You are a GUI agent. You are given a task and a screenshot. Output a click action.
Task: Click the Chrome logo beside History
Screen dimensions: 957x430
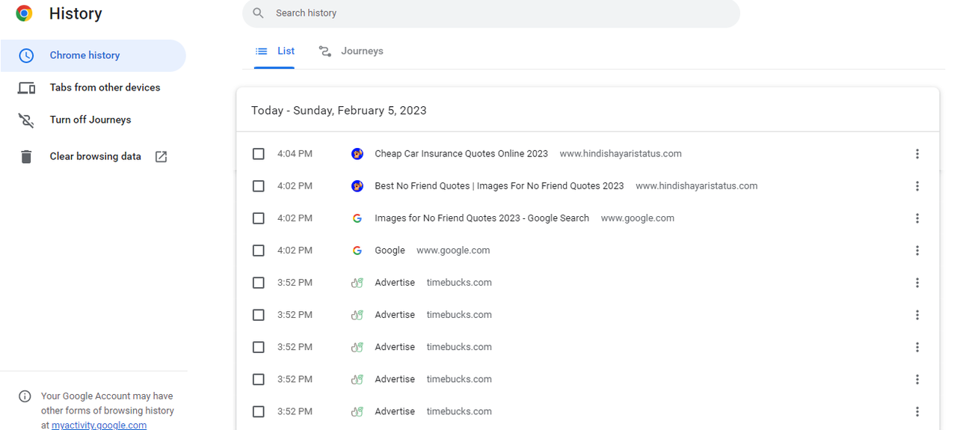[x=24, y=13]
